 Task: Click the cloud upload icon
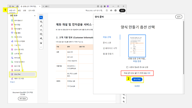(x=111, y=10)
